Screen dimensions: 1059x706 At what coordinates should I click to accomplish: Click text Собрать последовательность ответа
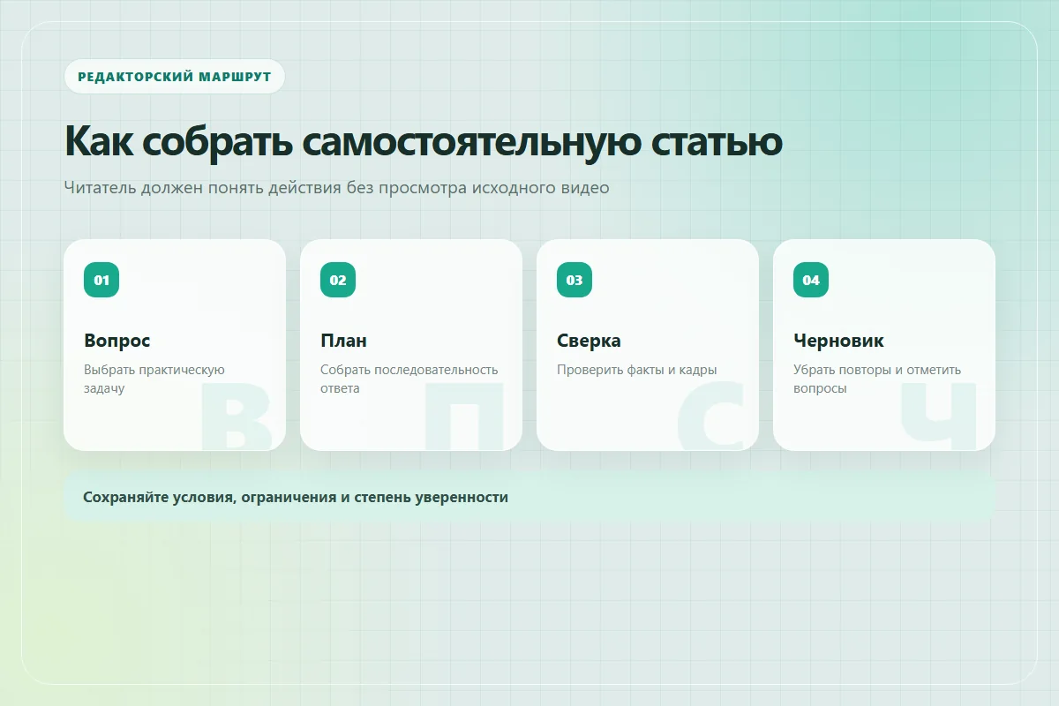tap(409, 379)
